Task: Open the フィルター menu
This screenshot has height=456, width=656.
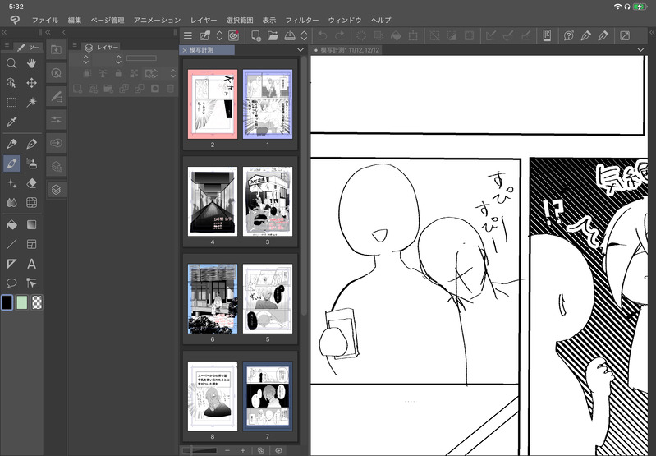Action: point(302,19)
